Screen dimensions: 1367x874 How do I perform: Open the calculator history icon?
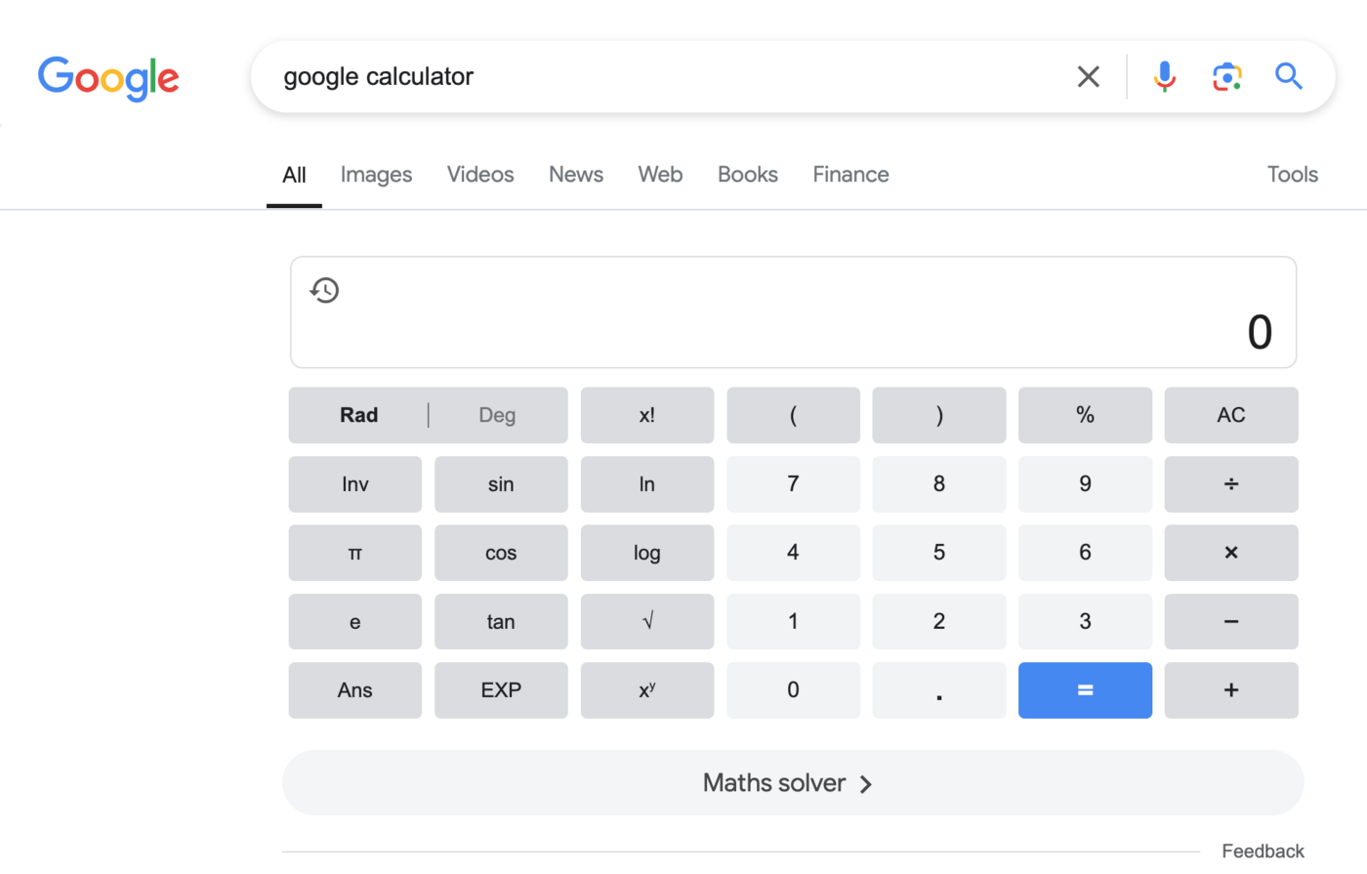325,290
